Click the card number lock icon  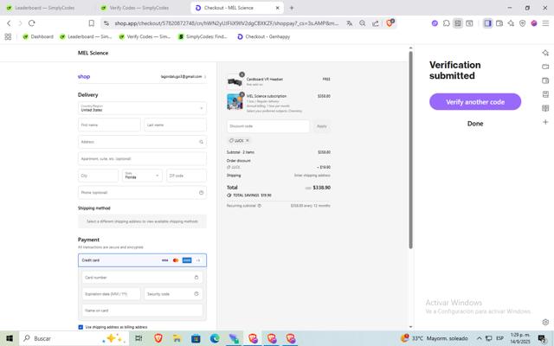(196, 277)
